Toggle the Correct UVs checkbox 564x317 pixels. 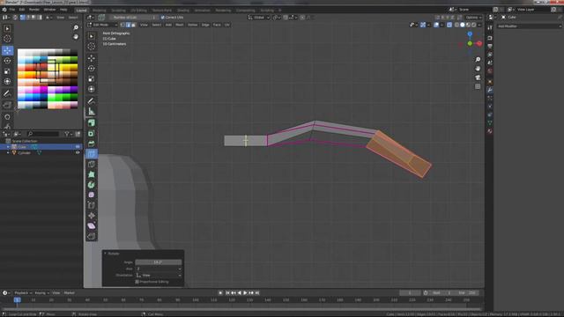tap(162, 18)
